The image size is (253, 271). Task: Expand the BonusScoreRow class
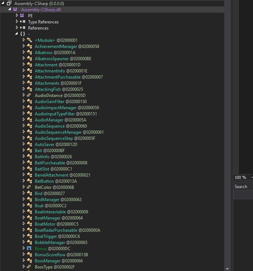24,254
